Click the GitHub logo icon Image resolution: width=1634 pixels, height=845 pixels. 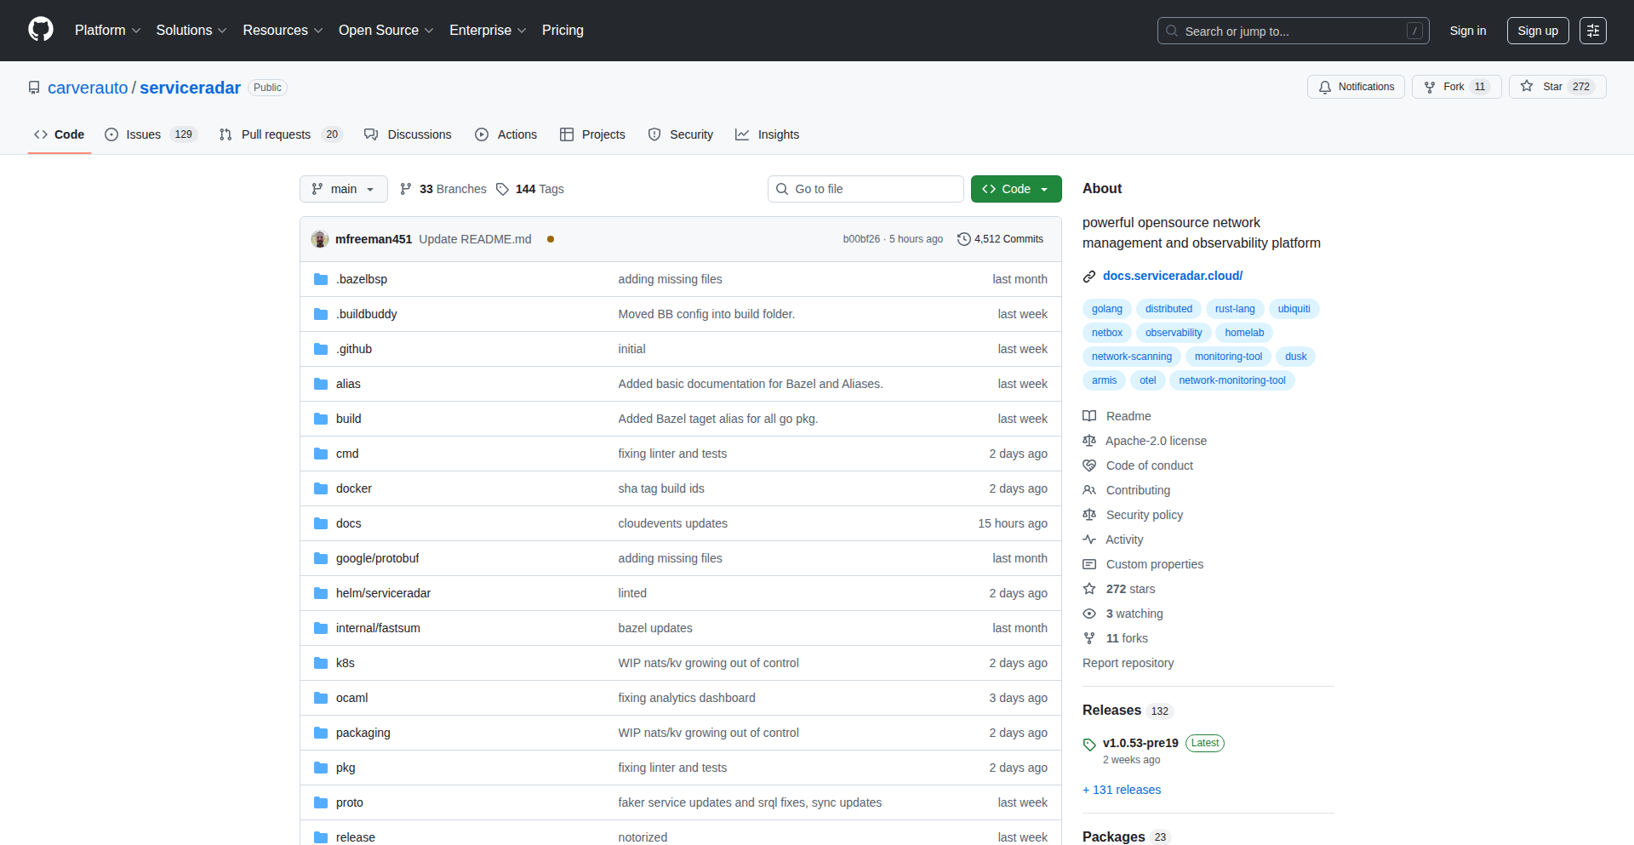click(x=41, y=30)
